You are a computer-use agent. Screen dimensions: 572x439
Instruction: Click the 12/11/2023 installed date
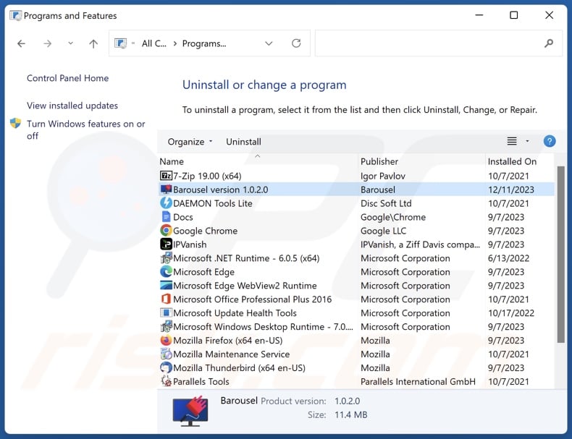click(510, 189)
